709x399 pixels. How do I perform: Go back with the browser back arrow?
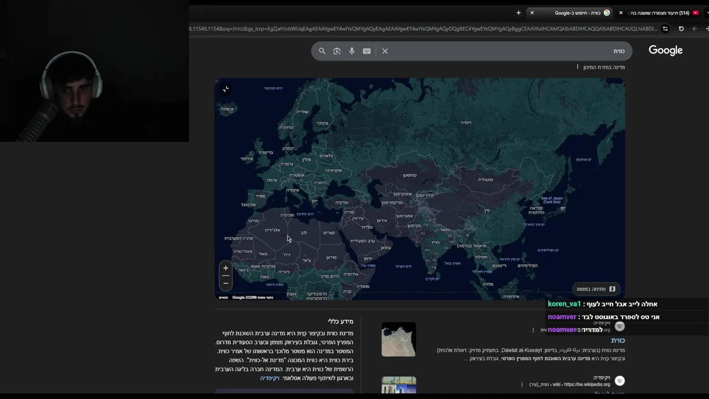click(695, 29)
